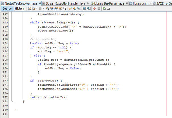Screen dimensions: 172x118
Task: Click the italic 'getLocalName' call
Action: pyautogui.click(x=85, y=64)
